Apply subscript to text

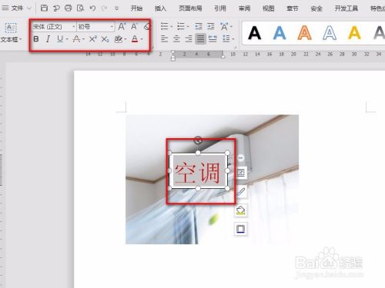(x=105, y=39)
